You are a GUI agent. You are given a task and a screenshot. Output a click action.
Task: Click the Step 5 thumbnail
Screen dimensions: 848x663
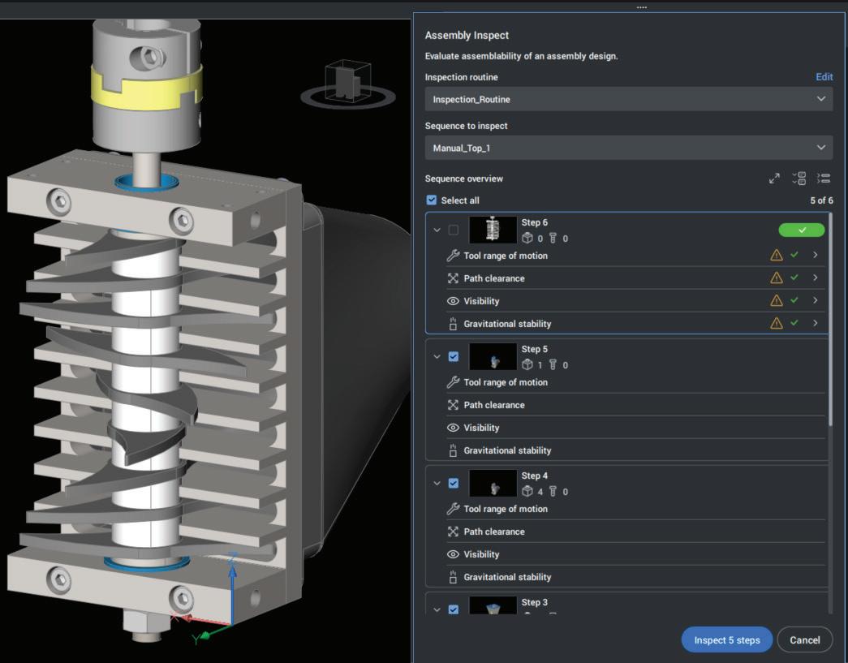493,356
